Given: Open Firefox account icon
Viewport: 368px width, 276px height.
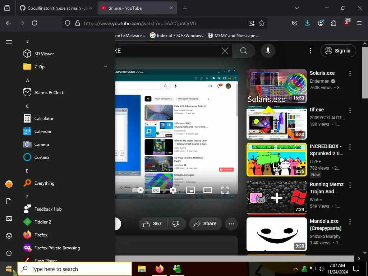Looking at the screenshot, I should click(321, 23).
